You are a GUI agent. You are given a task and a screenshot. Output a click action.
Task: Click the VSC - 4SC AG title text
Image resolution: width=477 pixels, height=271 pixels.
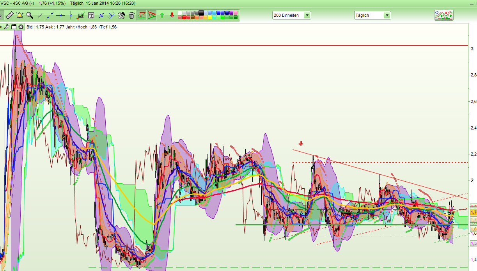tap(17, 3)
